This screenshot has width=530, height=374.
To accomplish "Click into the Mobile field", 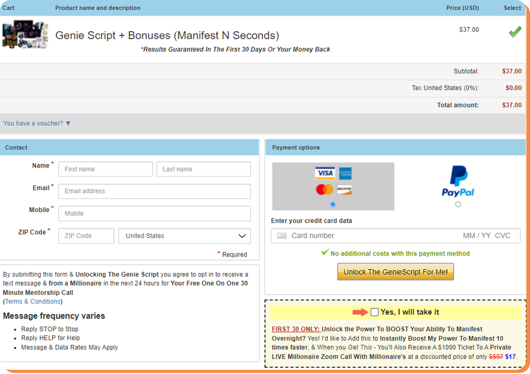I will tap(154, 214).
